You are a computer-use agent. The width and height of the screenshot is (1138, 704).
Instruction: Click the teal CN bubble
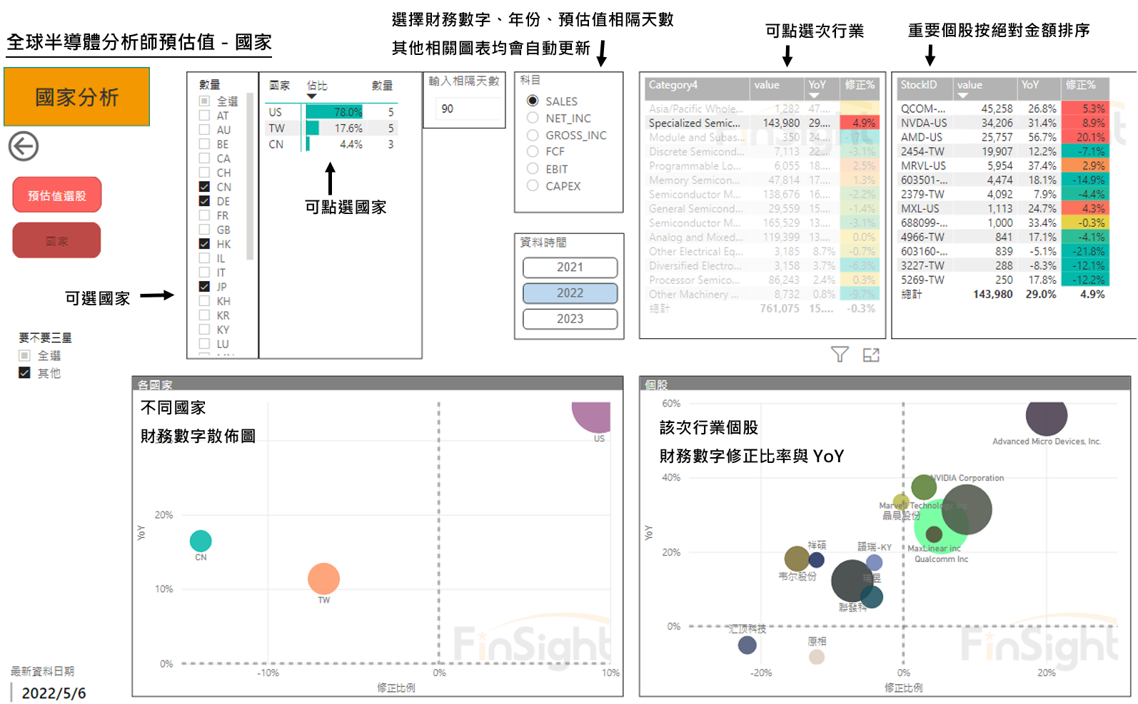[x=201, y=541]
